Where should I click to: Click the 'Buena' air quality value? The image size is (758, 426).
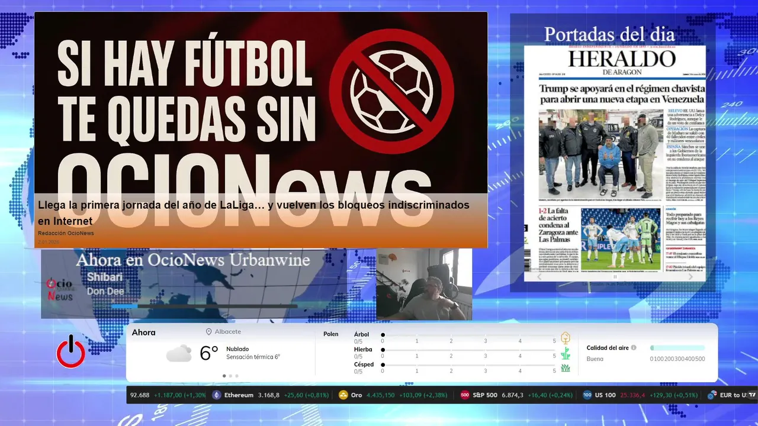point(595,359)
